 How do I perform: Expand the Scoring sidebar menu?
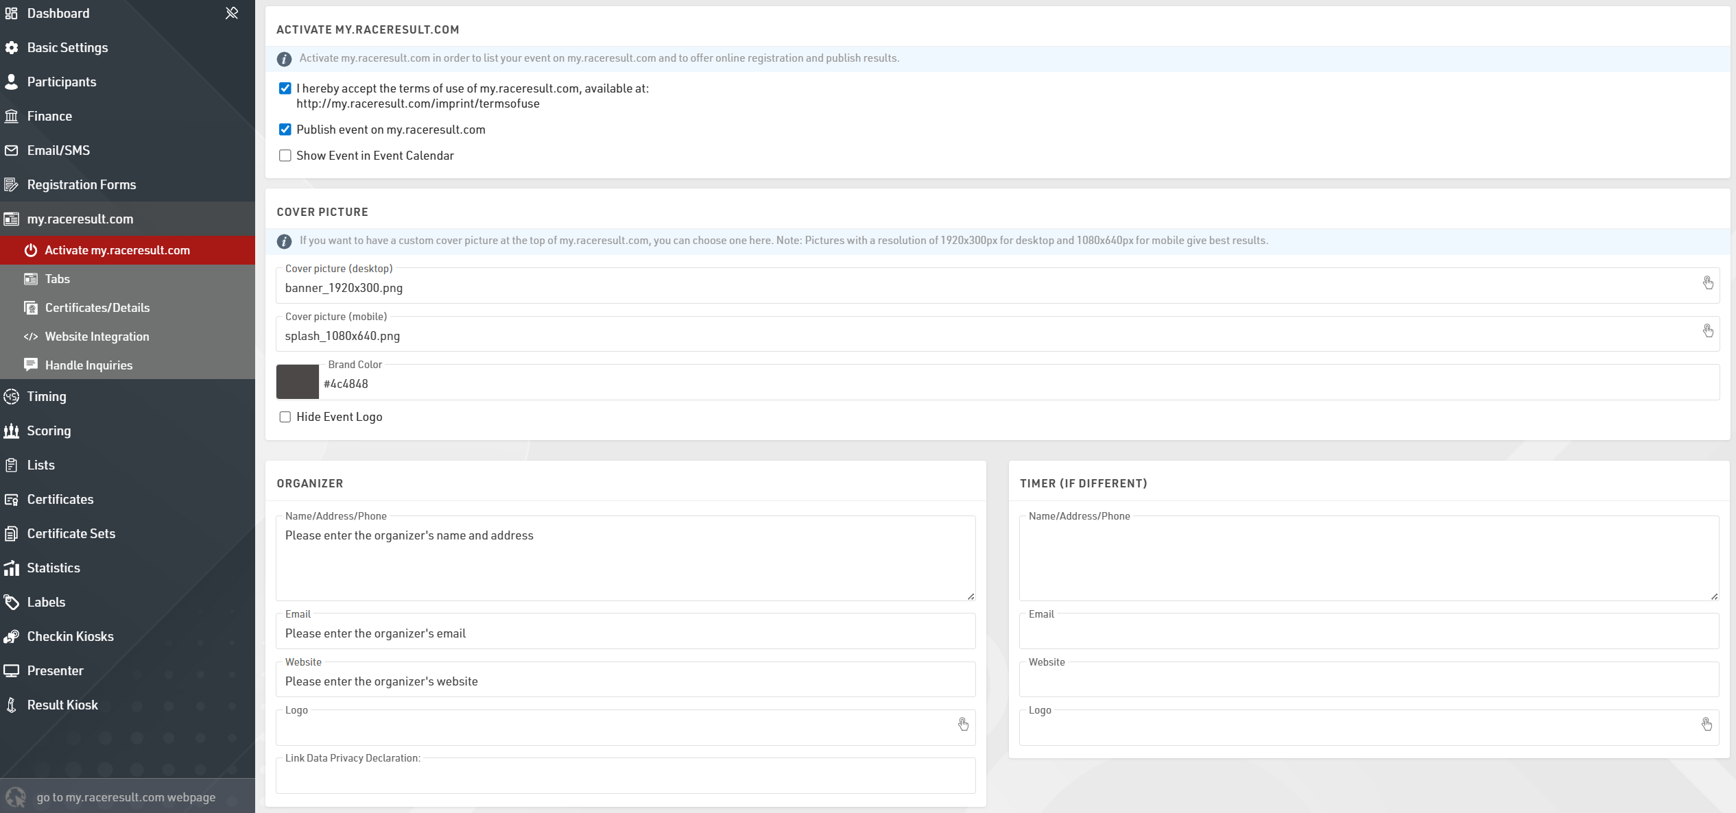point(49,430)
